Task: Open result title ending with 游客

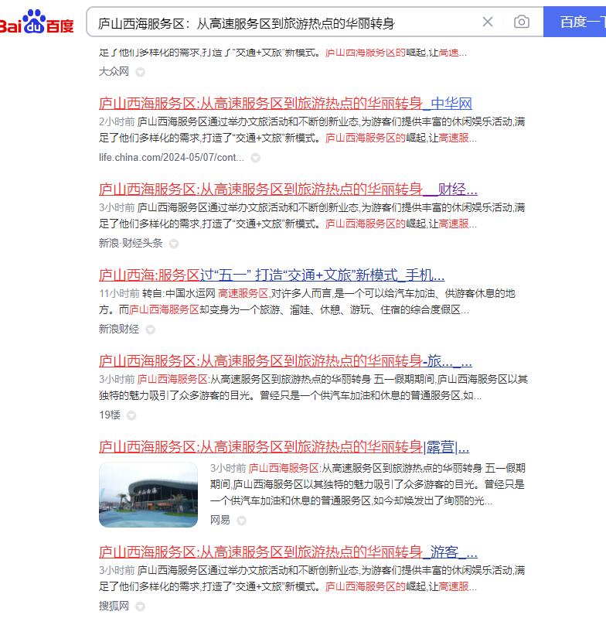Action: pos(288,552)
